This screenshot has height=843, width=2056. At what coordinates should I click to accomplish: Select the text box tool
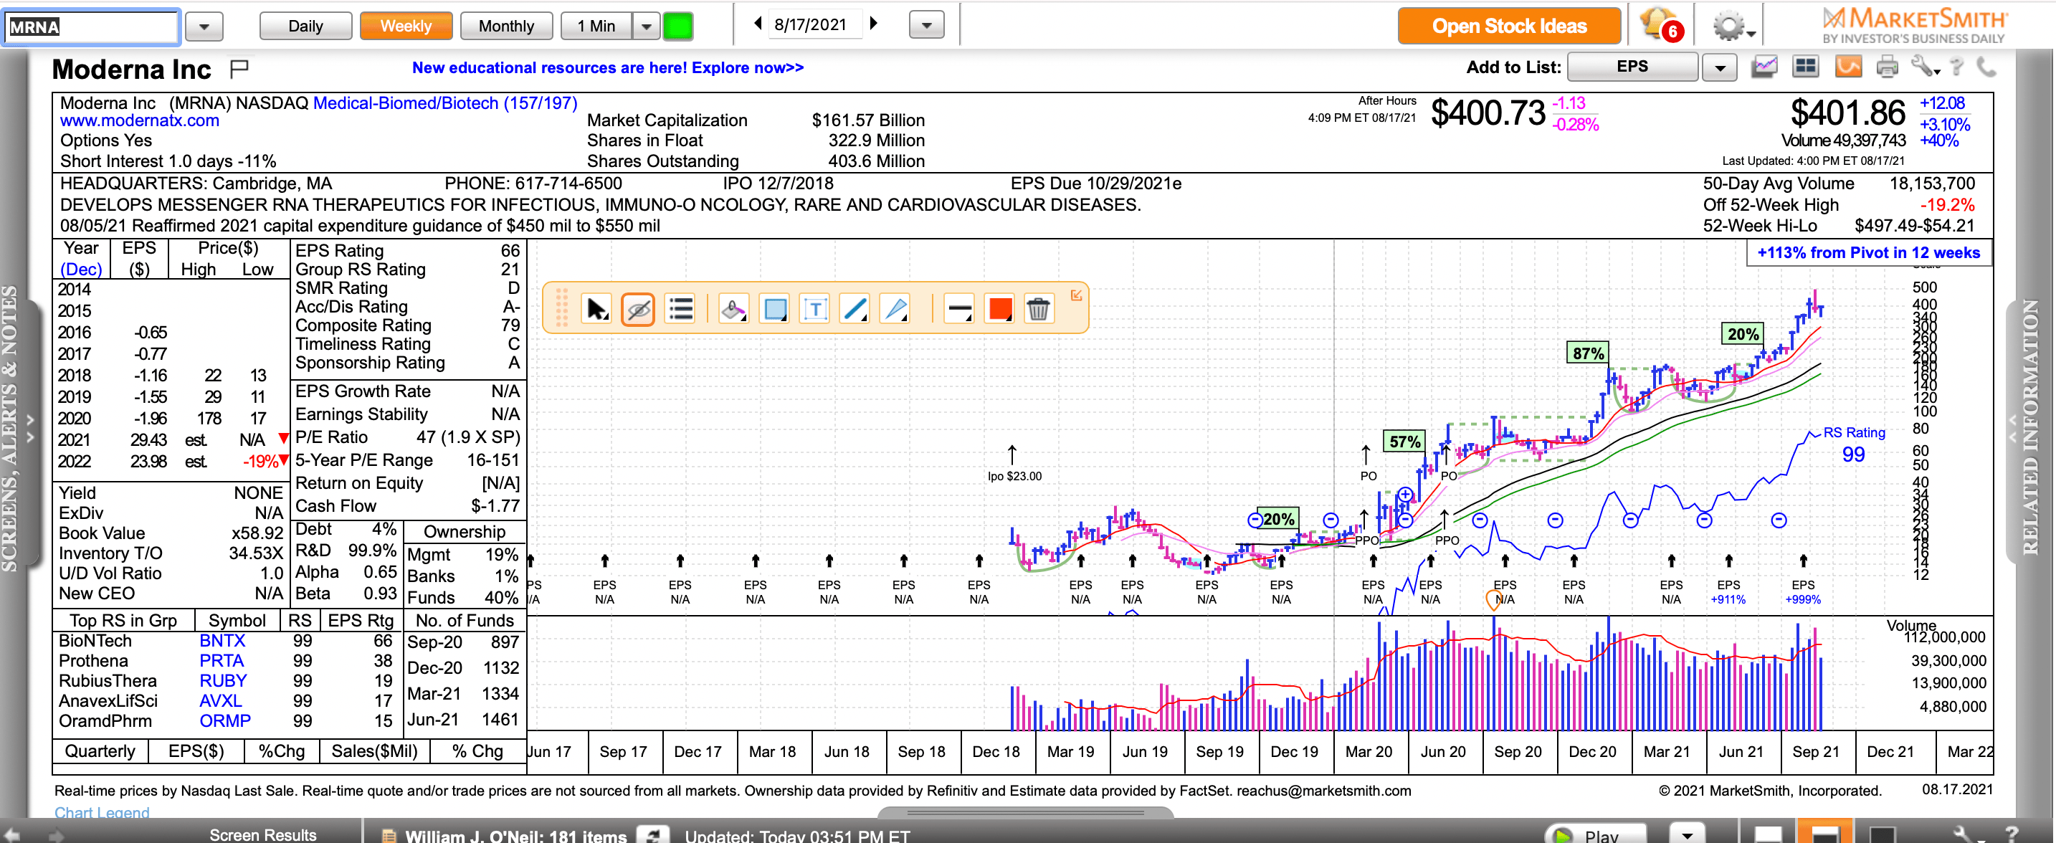[x=815, y=308]
